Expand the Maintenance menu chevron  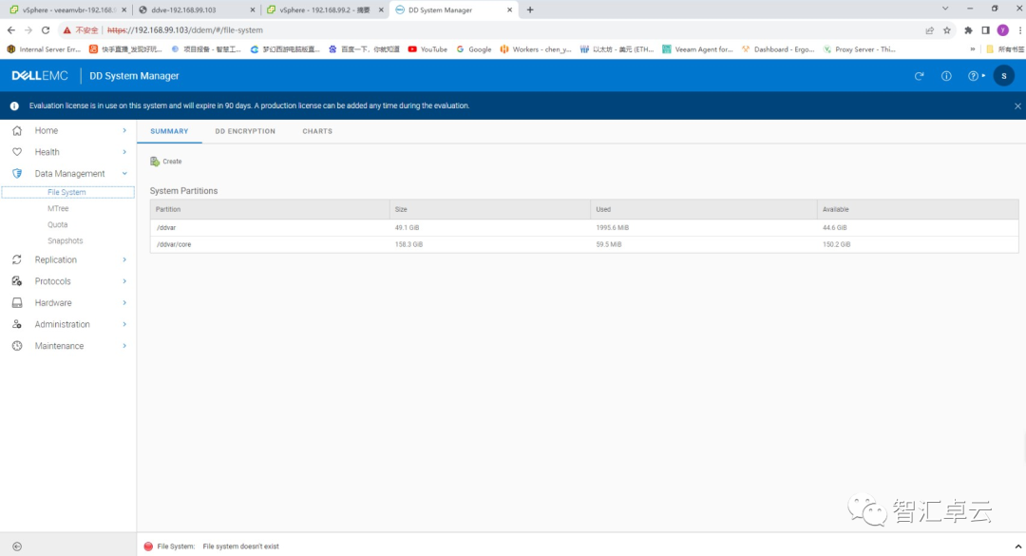pyautogui.click(x=124, y=346)
